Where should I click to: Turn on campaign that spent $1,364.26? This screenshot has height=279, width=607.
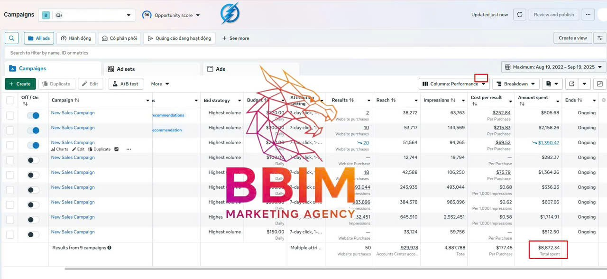33,175
